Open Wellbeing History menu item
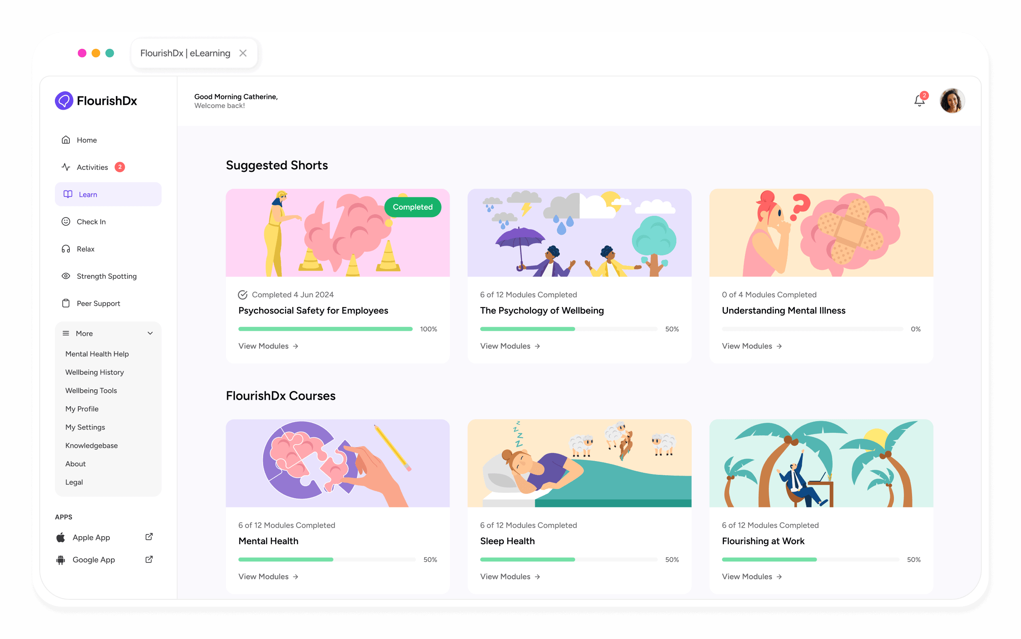Screen dimensions: 1021x639 [x=95, y=372]
